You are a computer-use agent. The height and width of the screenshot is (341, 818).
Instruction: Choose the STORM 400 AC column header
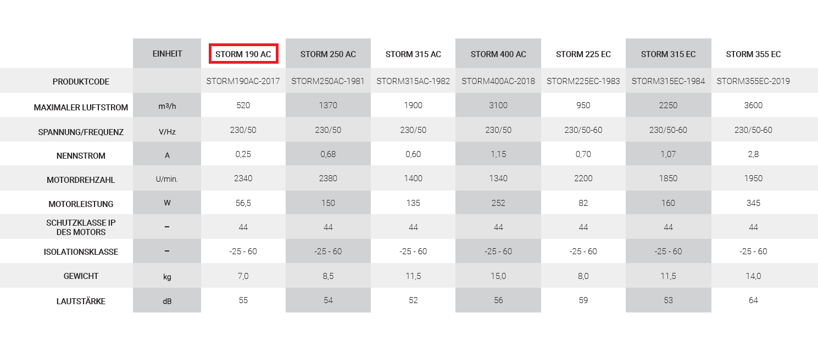pyautogui.click(x=498, y=54)
